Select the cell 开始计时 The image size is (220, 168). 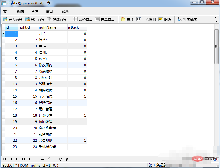(x=53, y=78)
